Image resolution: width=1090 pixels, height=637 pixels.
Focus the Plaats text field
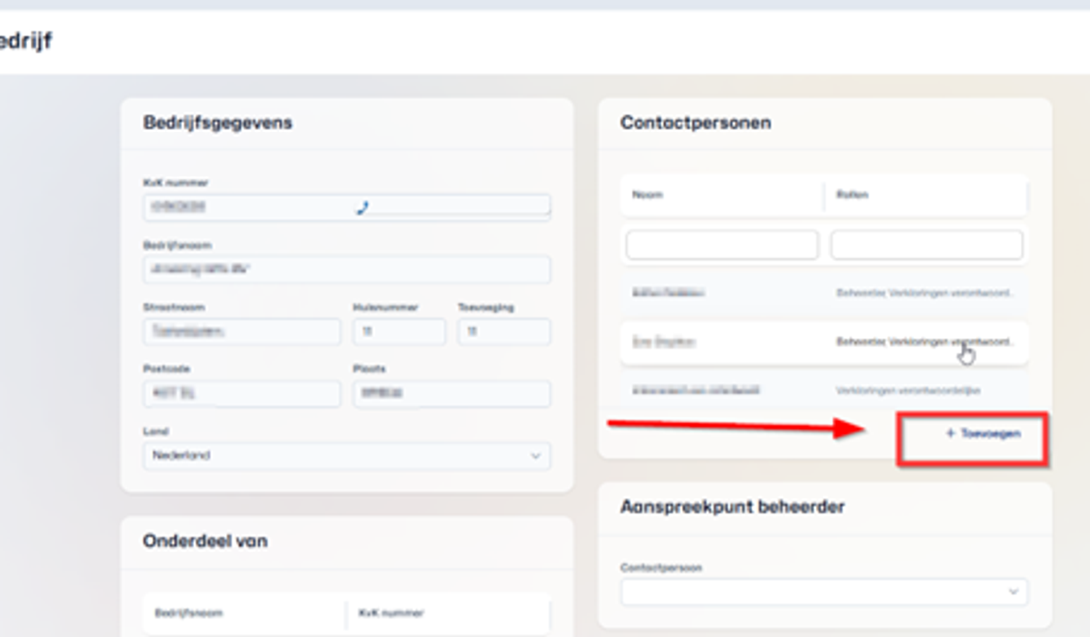point(451,393)
